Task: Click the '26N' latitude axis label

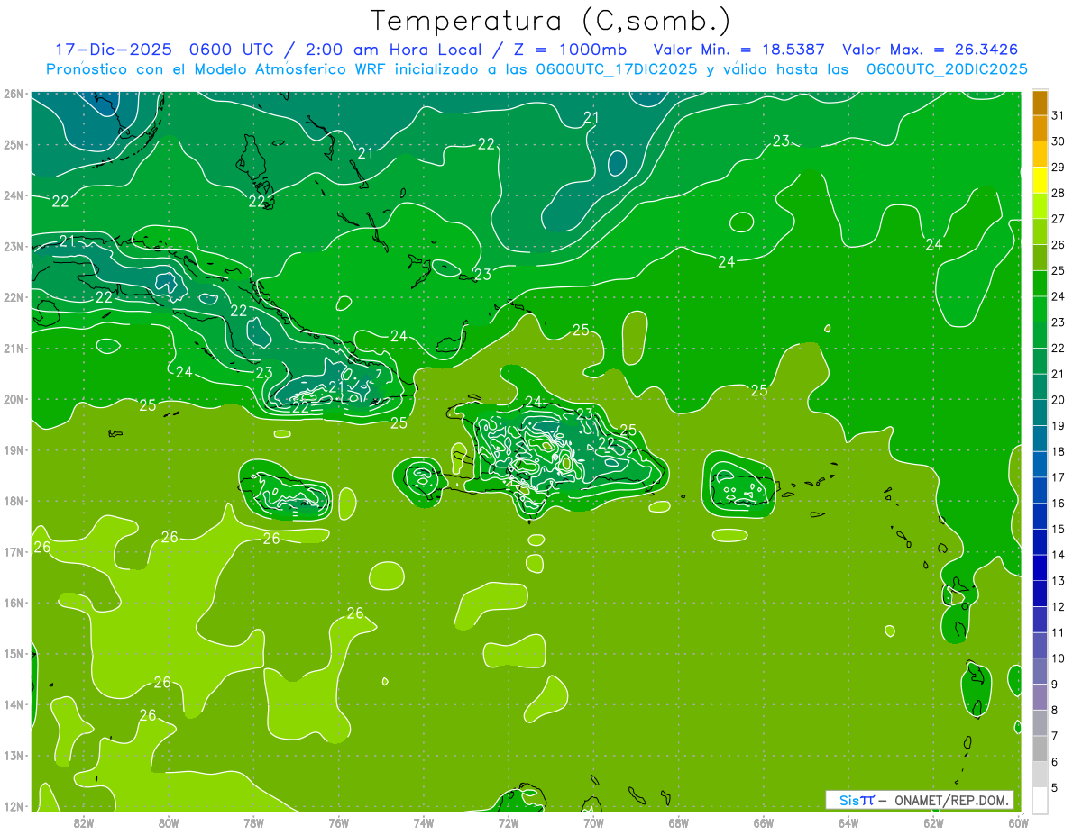Action: coord(14,94)
